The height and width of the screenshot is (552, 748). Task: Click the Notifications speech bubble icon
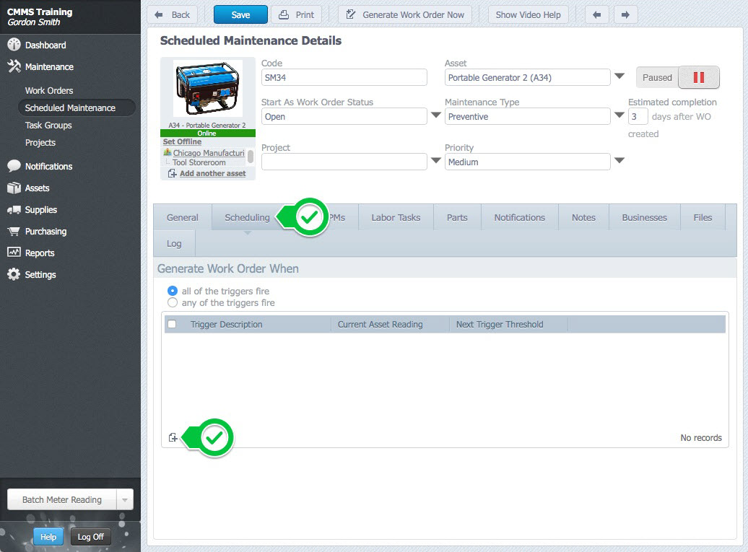click(14, 166)
